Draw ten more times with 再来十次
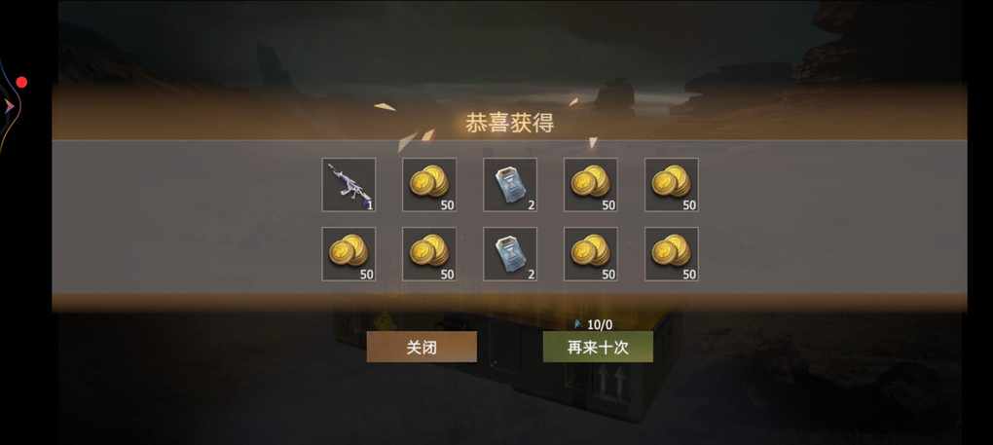Image resolution: width=993 pixels, height=445 pixels. (598, 347)
